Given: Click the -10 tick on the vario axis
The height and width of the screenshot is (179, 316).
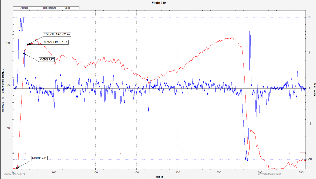Looking at the screenshot, I should pyautogui.click(x=310, y=159).
